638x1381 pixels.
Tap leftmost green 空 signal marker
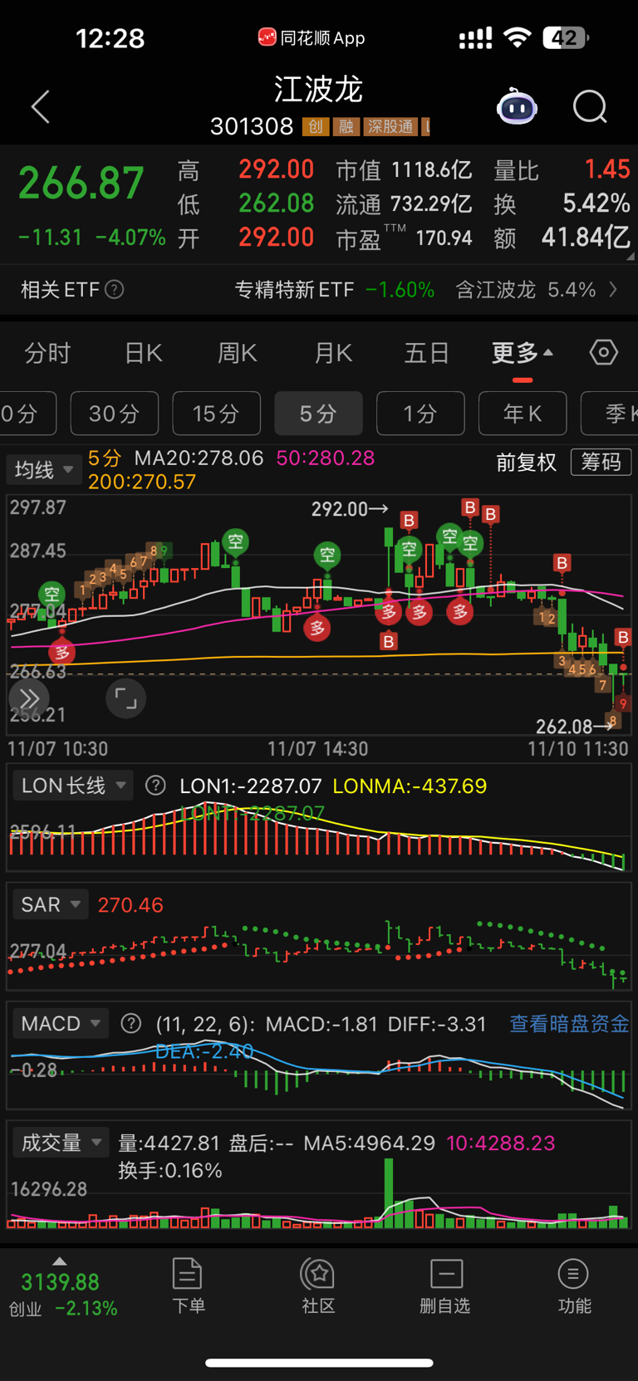pyautogui.click(x=52, y=594)
